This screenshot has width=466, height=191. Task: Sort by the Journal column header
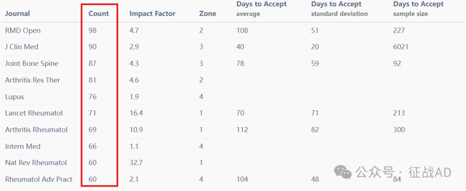(x=17, y=14)
